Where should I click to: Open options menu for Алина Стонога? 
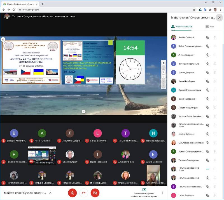pos(215,37)
